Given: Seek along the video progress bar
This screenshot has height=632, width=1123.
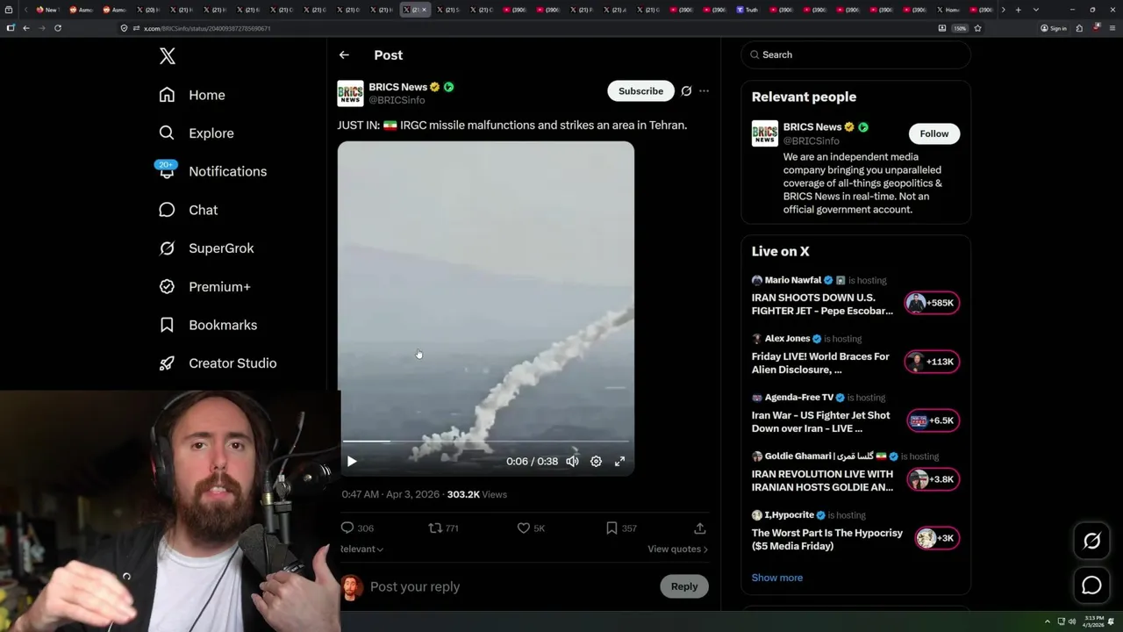Looking at the screenshot, I should [x=485, y=442].
